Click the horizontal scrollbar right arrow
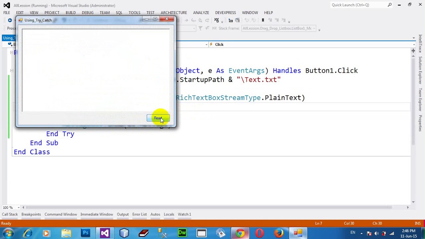Screen dimensions: 425x239 [408, 207]
